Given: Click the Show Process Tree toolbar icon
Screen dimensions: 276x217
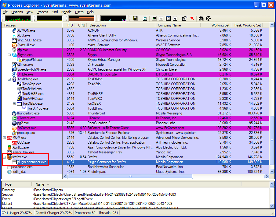Looking at the screenshot, I should [x=161, y=19].
